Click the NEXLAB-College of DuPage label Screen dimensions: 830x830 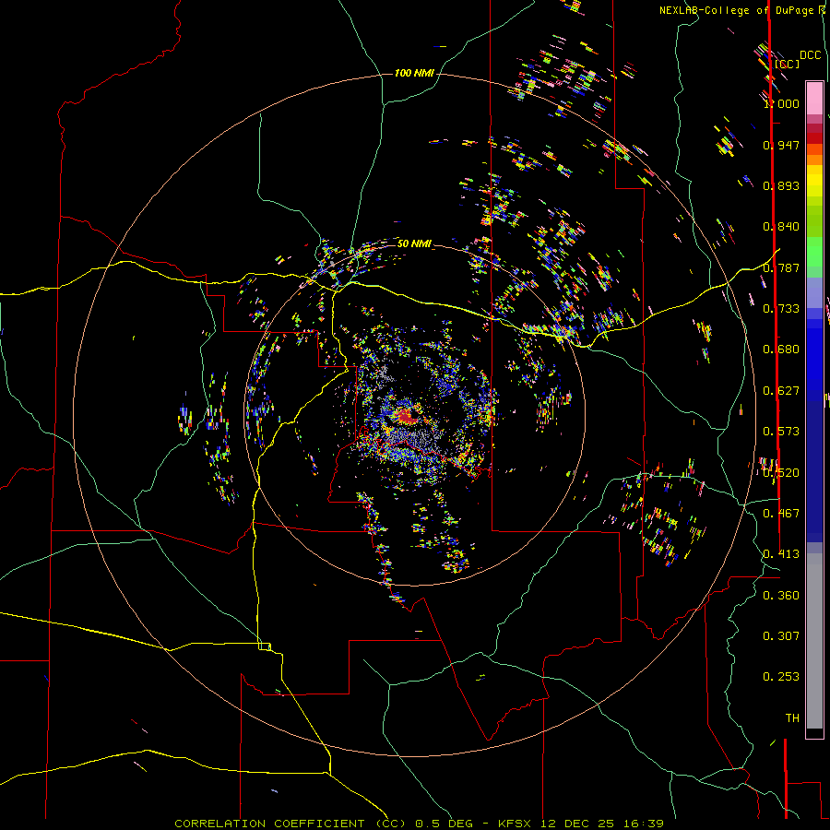(x=739, y=10)
